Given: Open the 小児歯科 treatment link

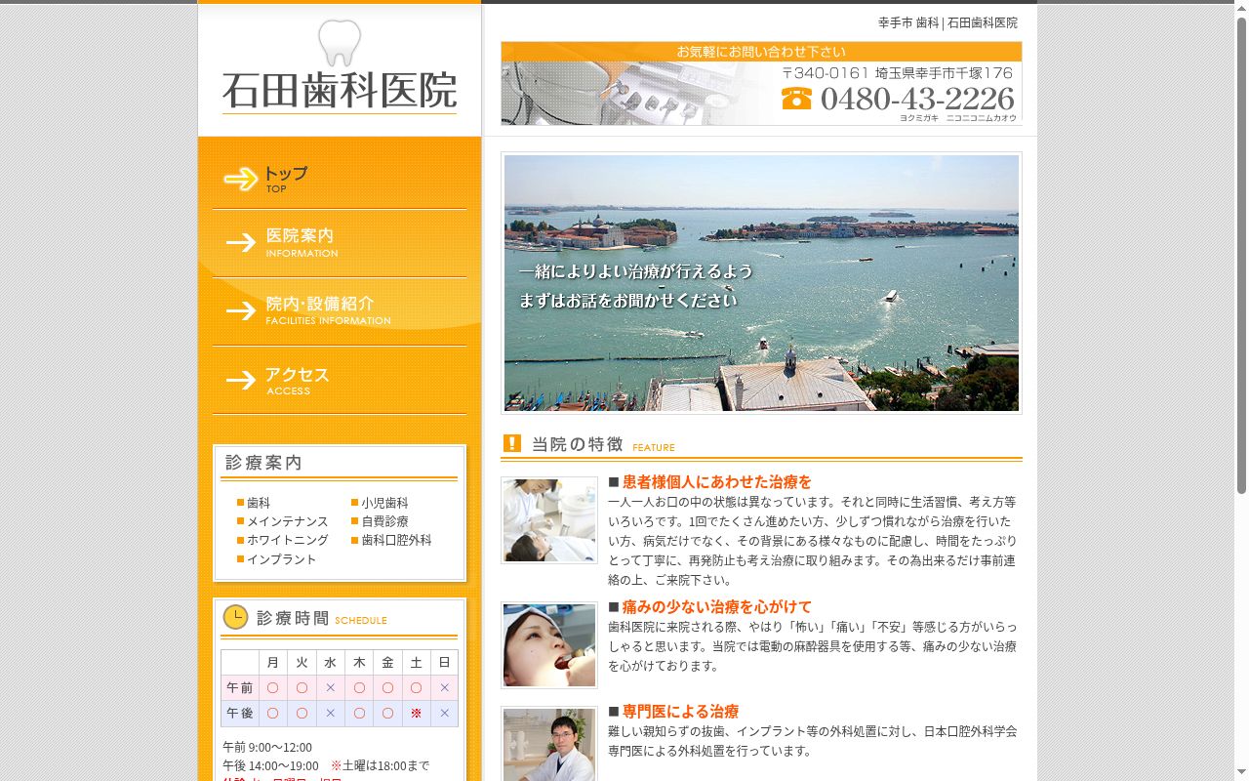Looking at the screenshot, I should (384, 503).
